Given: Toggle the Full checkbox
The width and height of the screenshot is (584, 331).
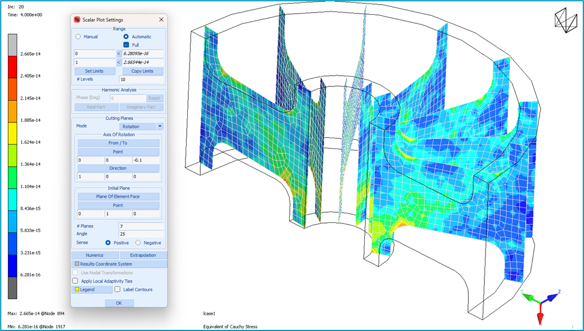Looking at the screenshot, I should (x=126, y=45).
